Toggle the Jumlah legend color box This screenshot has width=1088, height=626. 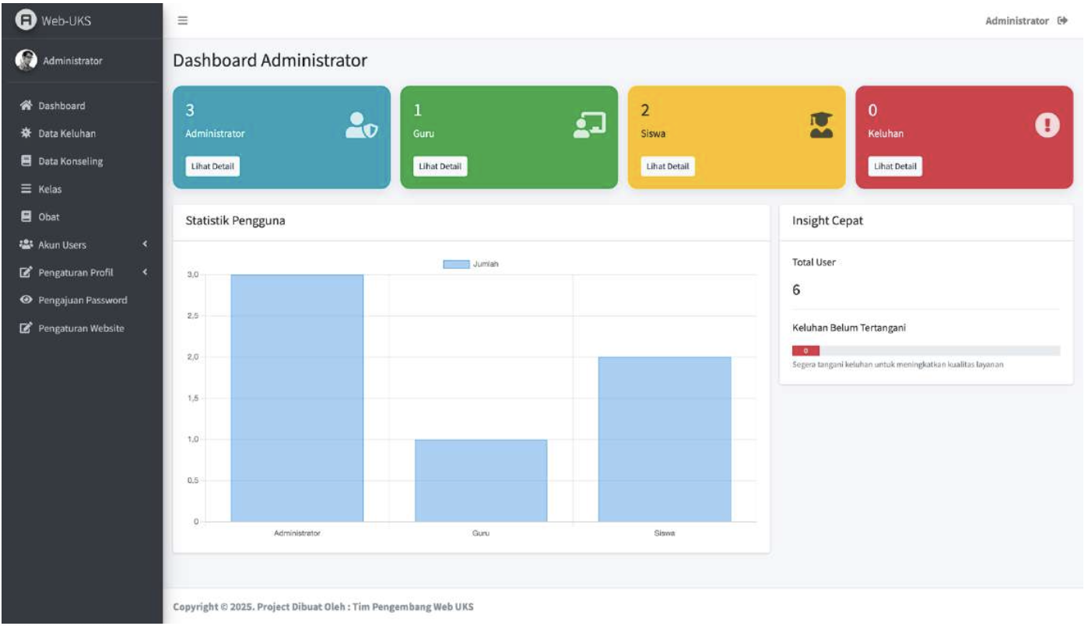[x=456, y=264]
